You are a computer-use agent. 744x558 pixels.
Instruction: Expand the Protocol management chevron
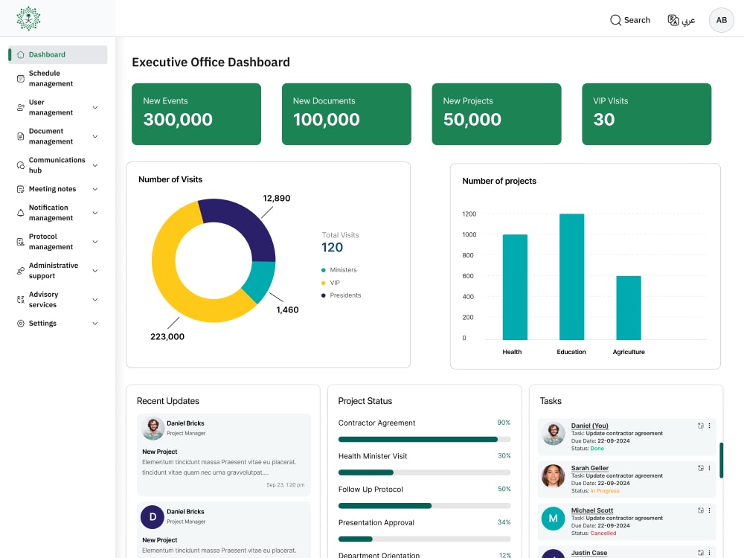(95, 242)
